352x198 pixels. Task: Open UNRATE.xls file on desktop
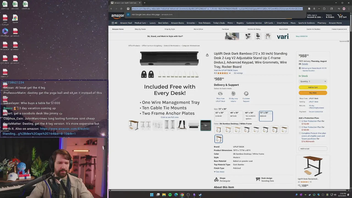point(25,5)
